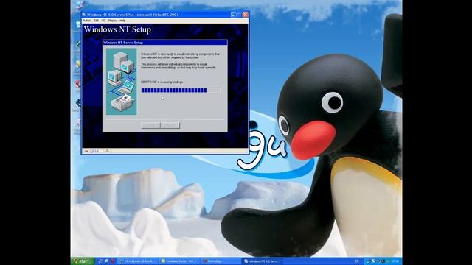Open the Windows Start menu
472x265 pixels.
click(x=82, y=261)
